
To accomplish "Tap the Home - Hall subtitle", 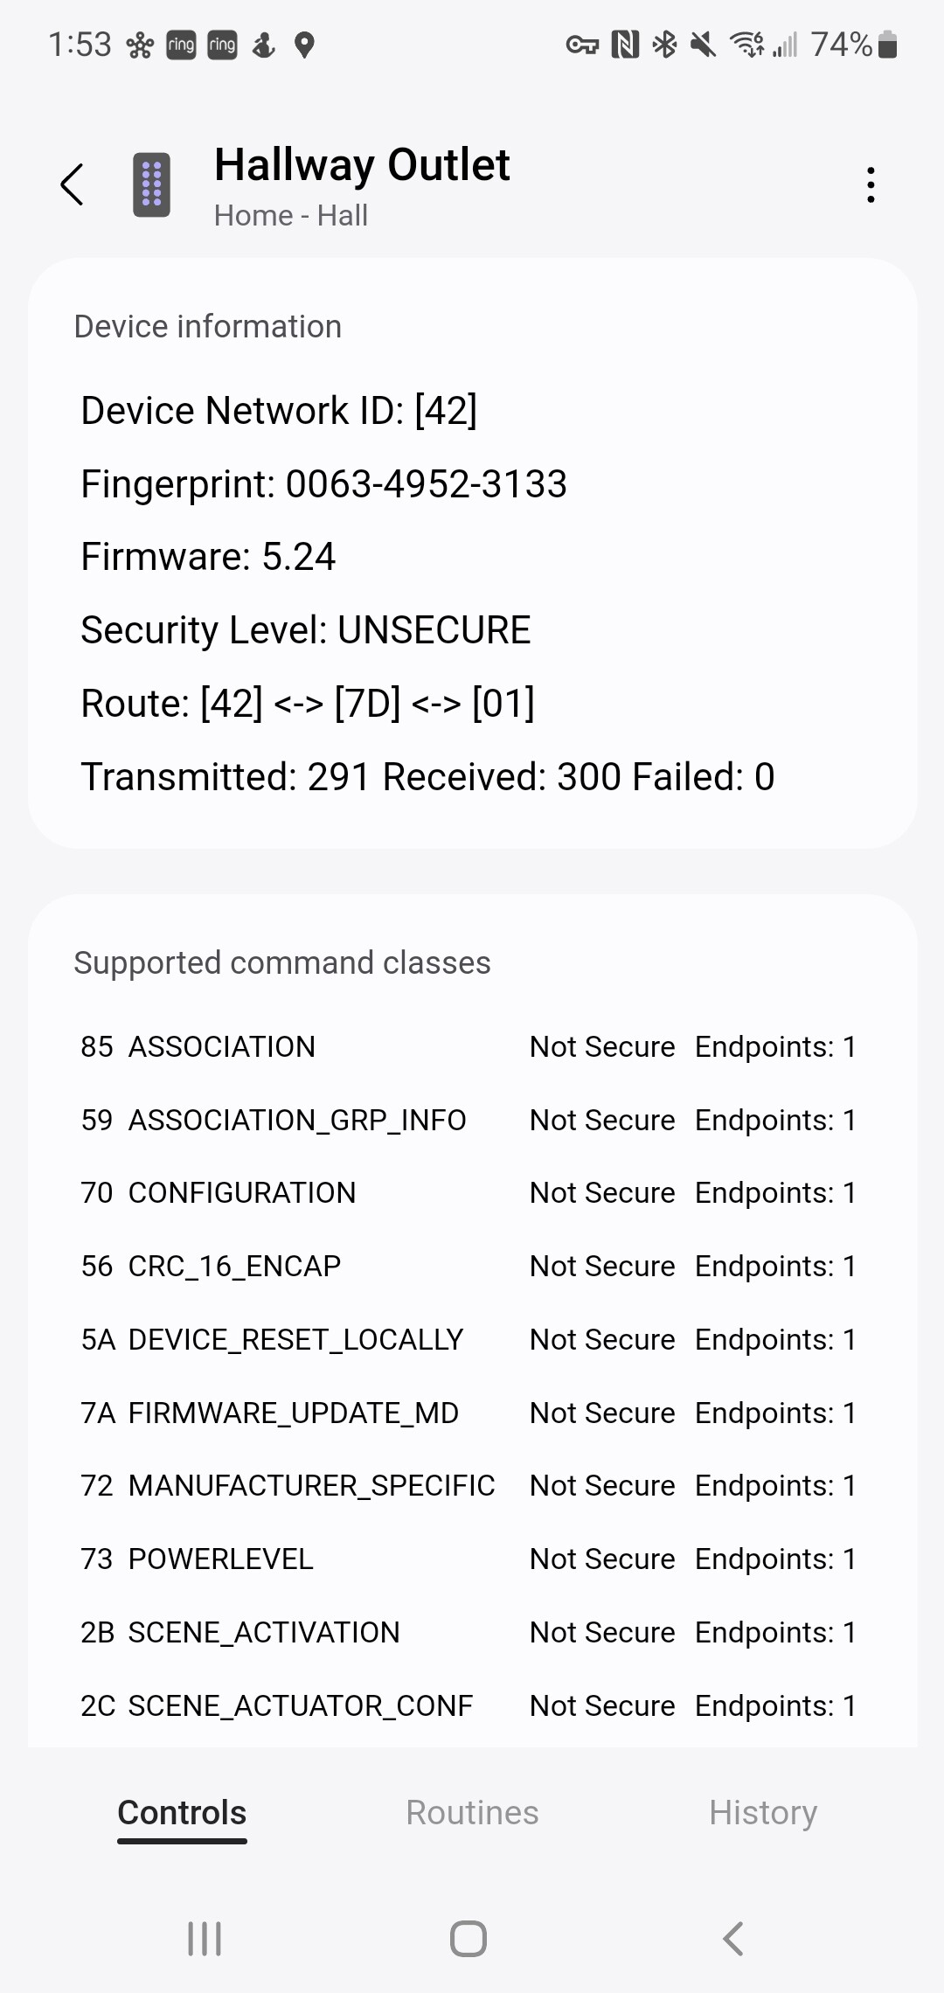I will (x=291, y=215).
